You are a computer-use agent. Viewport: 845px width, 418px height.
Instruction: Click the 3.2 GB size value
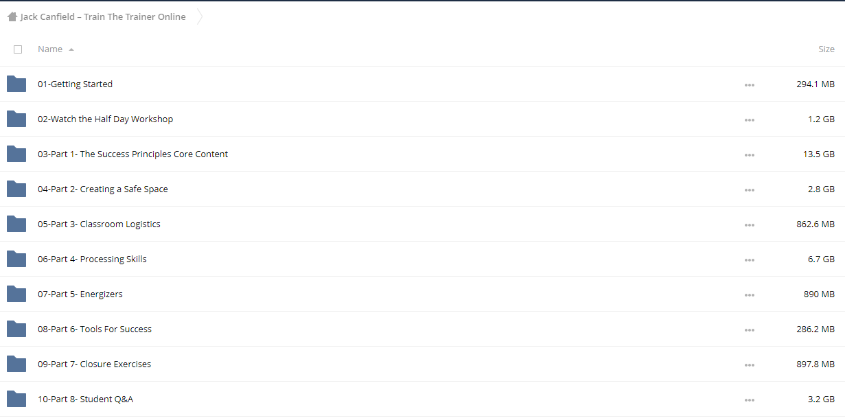tap(822, 399)
